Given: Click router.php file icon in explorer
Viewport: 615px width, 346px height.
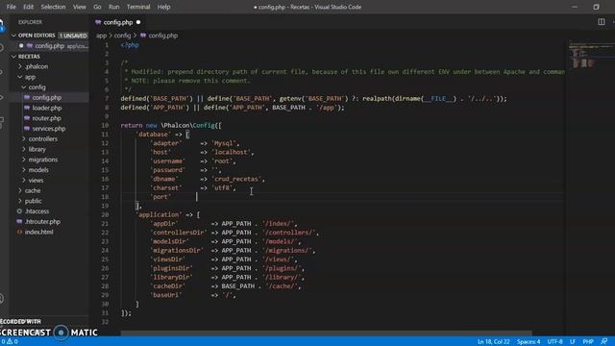Looking at the screenshot, I should (27, 118).
